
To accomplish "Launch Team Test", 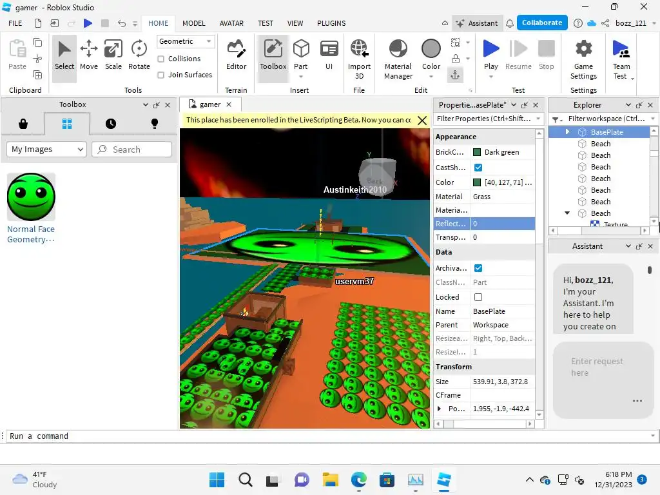I will point(621,59).
